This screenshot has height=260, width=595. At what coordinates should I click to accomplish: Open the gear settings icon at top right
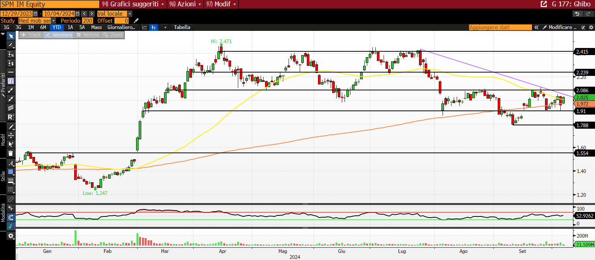(x=591, y=28)
